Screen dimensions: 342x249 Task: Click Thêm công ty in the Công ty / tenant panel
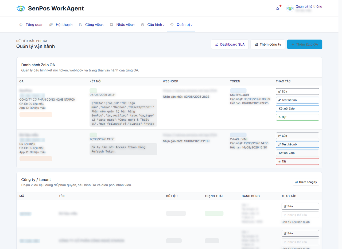306,182
